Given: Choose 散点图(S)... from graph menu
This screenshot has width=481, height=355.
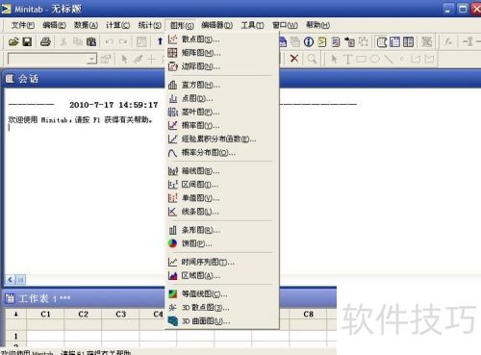Looking at the screenshot, I should pos(222,39).
